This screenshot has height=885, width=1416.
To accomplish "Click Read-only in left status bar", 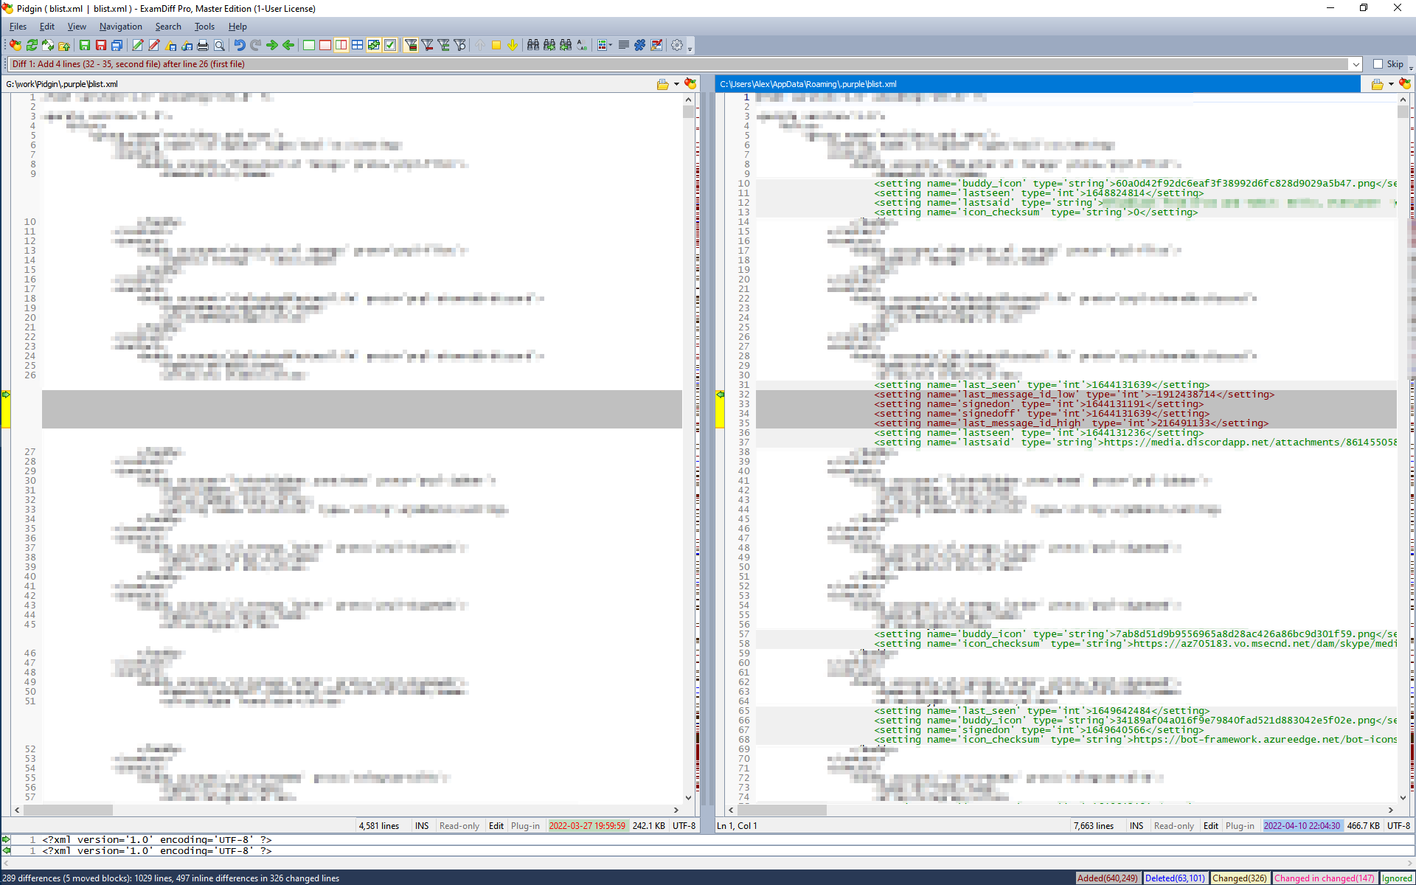I will (459, 826).
